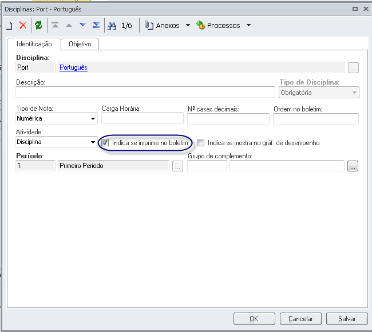The height and width of the screenshot is (332, 372).
Task: Open Grupo de complemento lookup button
Action: click(x=353, y=166)
